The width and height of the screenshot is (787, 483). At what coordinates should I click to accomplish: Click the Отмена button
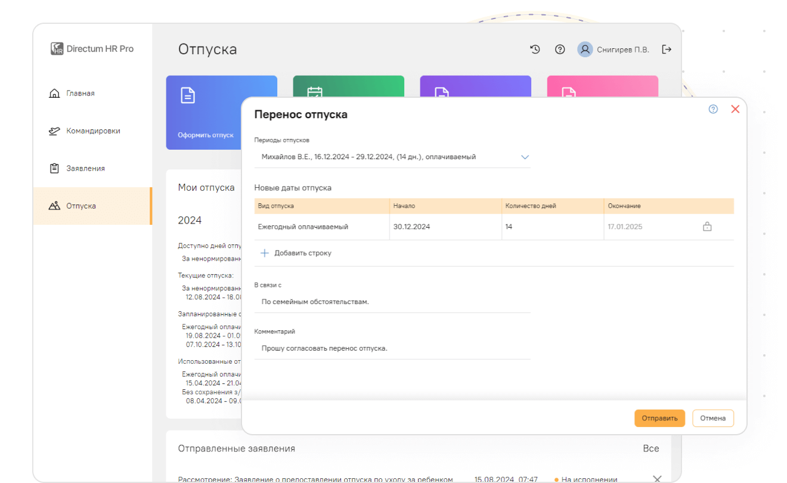(x=712, y=418)
